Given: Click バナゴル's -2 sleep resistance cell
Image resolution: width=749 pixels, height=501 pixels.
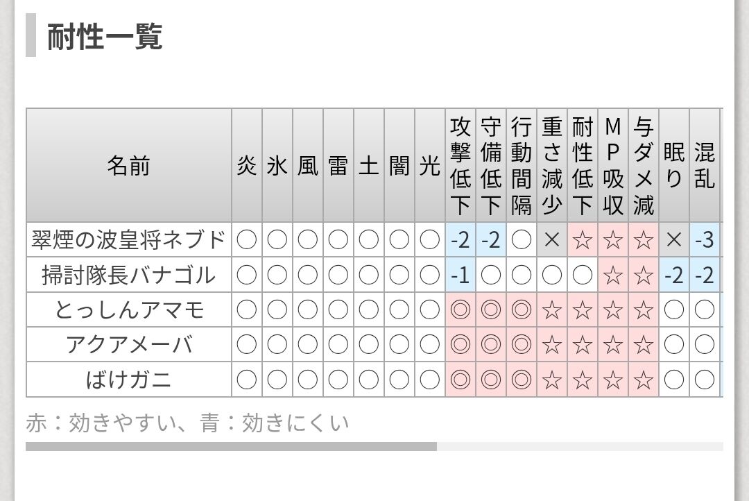Looking at the screenshot, I should tap(674, 275).
